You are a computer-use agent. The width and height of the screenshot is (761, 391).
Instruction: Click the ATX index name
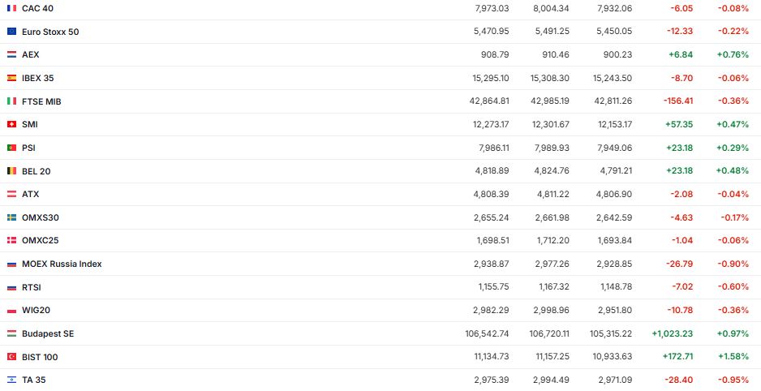click(x=31, y=194)
